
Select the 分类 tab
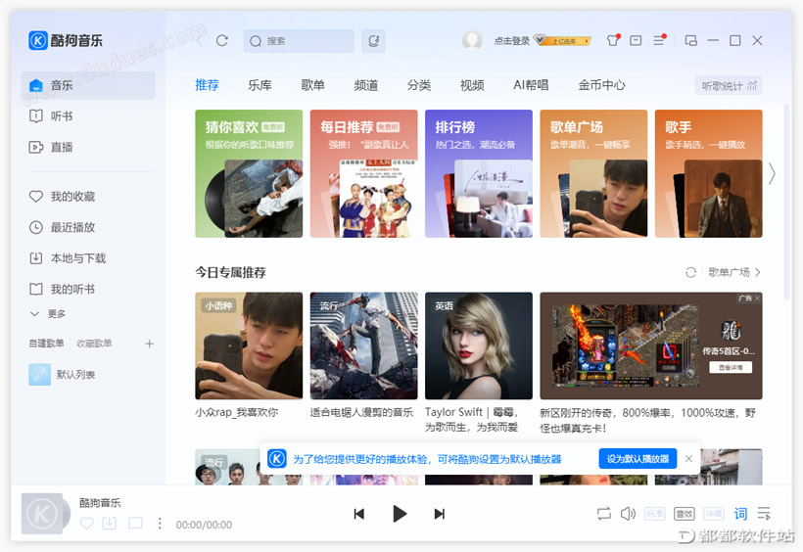[x=419, y=85]
